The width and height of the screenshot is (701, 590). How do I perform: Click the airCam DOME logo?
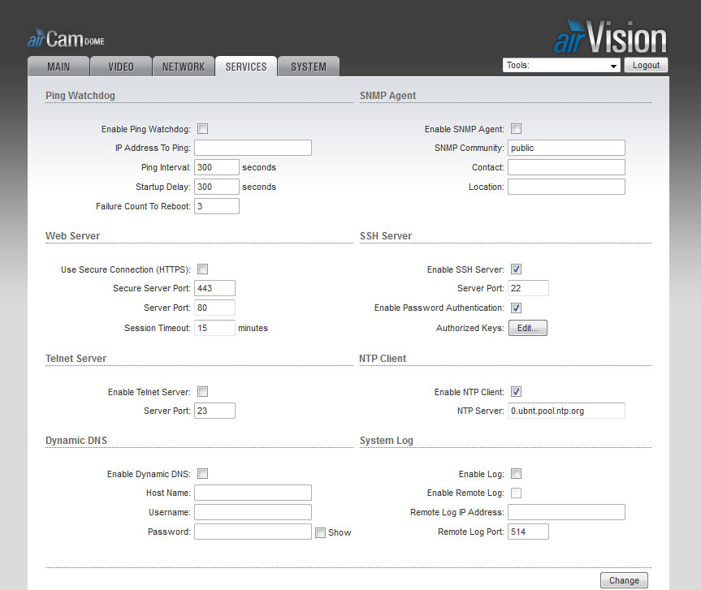click(x=65, y=37)
